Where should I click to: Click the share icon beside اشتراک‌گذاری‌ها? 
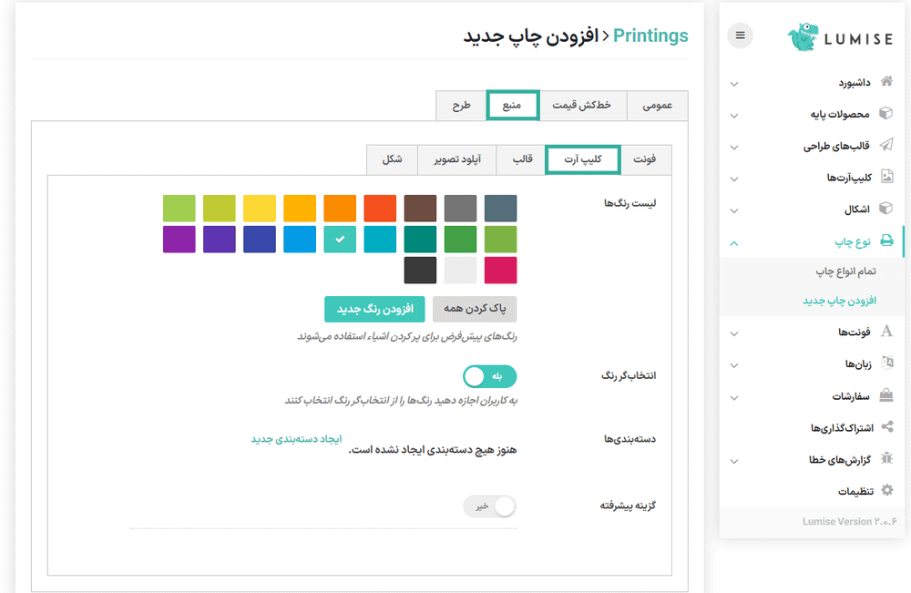pos(886,427)
